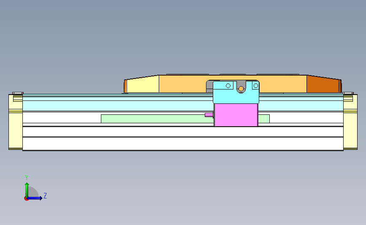Select the magenta block under the cyan bracket
The width and height of the screenshot is (366, 225).
click(236, 115)
